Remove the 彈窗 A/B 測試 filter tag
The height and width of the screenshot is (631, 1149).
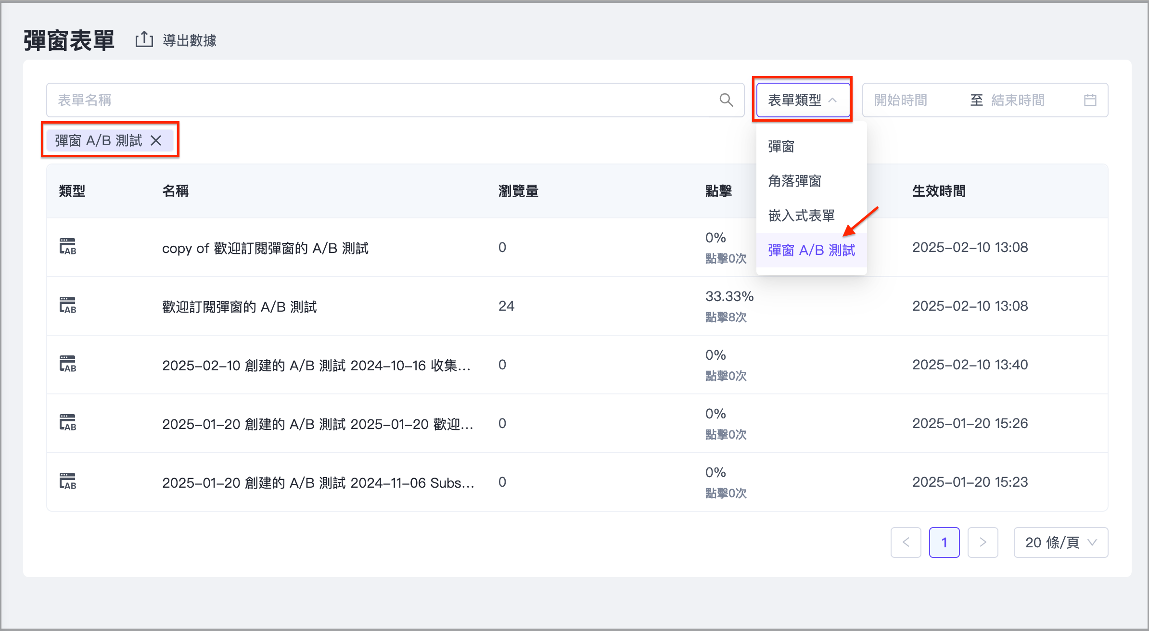pos(156,140)
